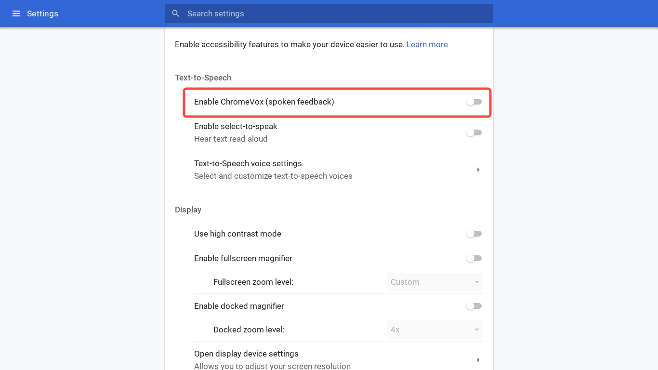Open the Docked zoom level dropdown
The height and width of the screenshot is (370, 658).
434,330
